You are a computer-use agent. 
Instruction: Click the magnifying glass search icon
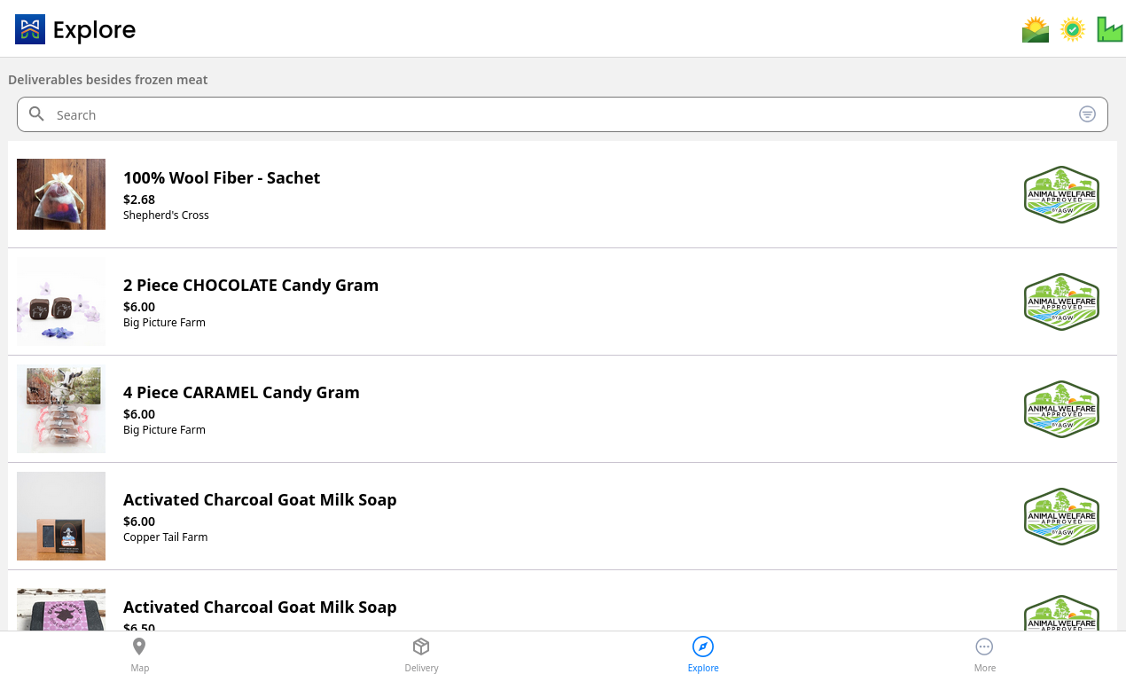pos(37,114)
